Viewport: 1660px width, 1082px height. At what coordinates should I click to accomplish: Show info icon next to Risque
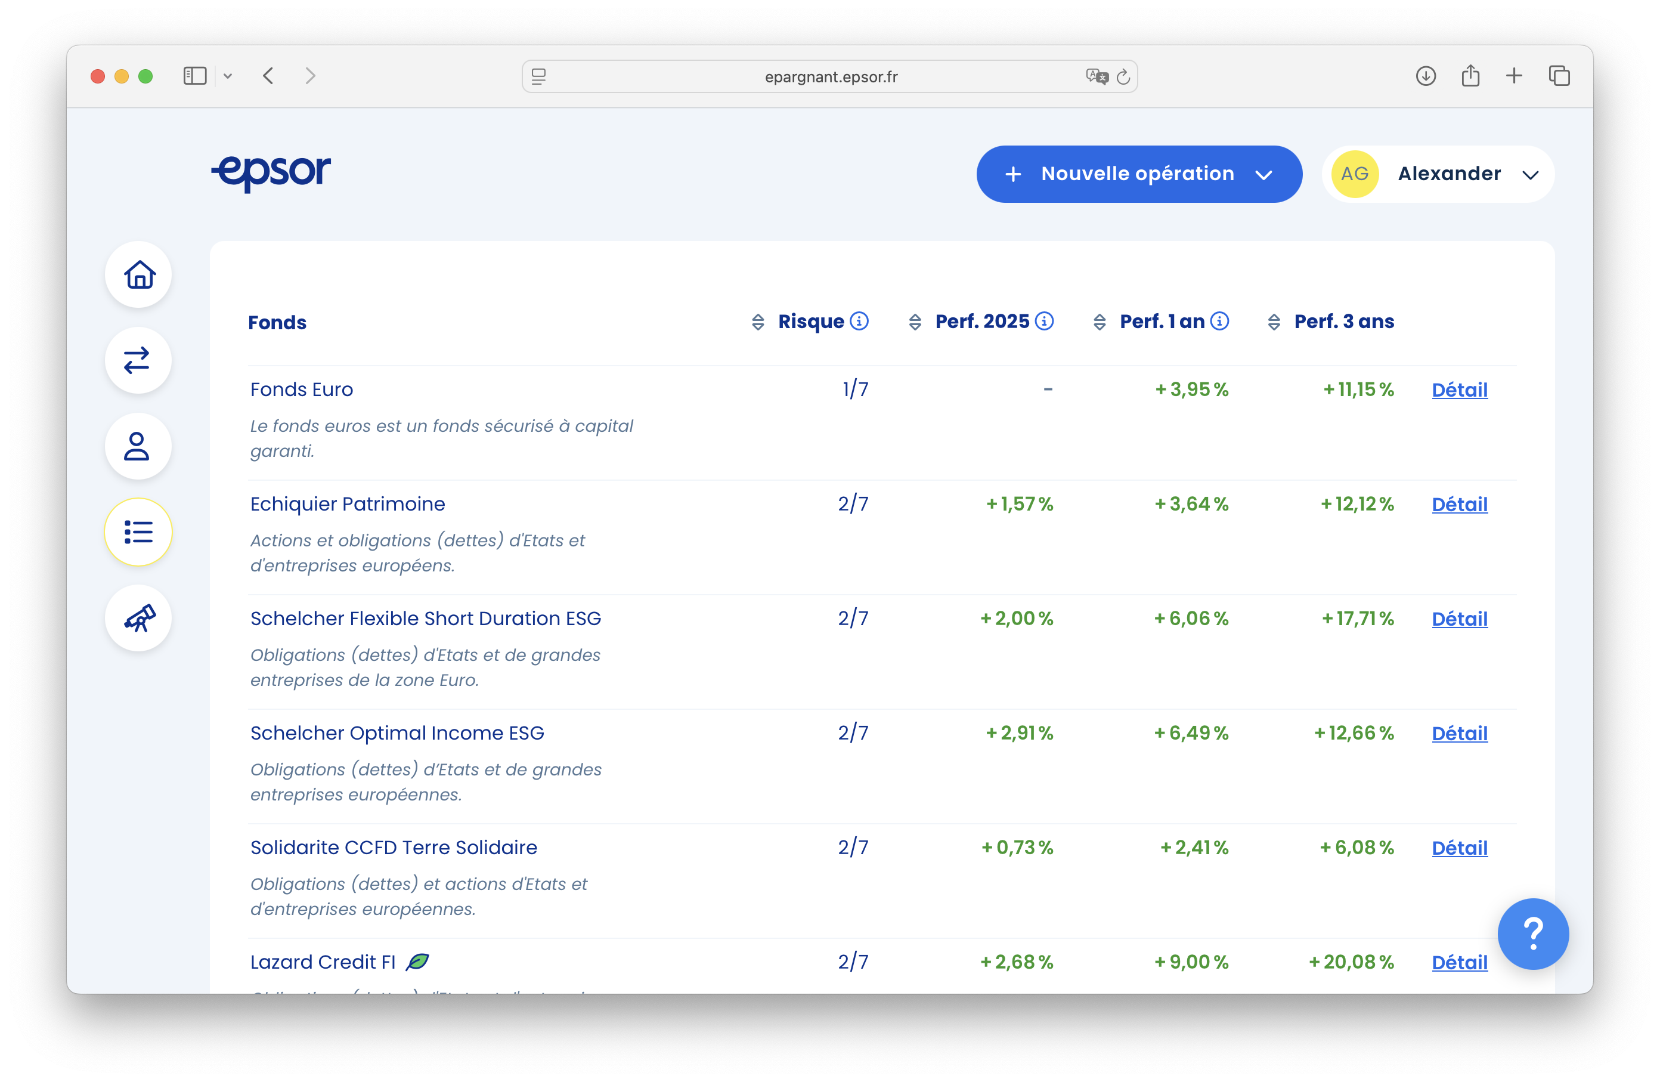pos(859,321)
